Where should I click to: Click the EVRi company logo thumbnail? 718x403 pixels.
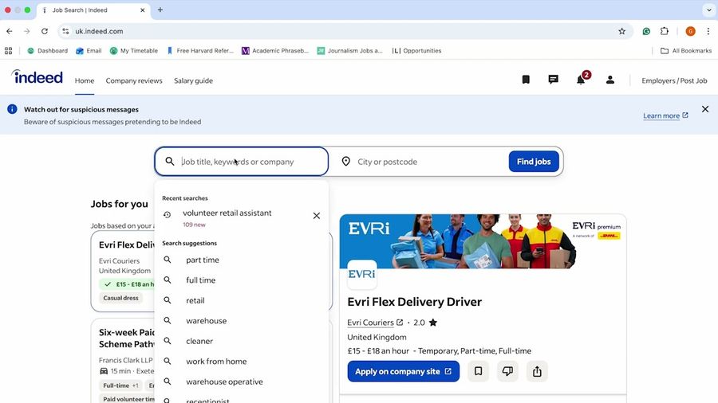[x=361, y=274]
